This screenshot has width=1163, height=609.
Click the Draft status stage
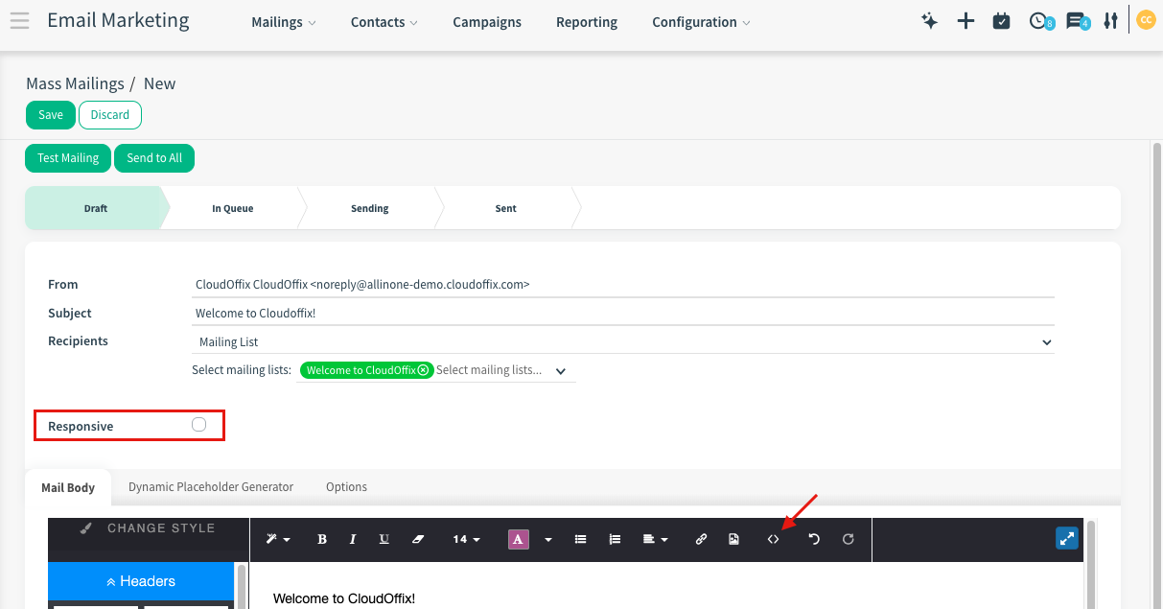tap(96, 208)
